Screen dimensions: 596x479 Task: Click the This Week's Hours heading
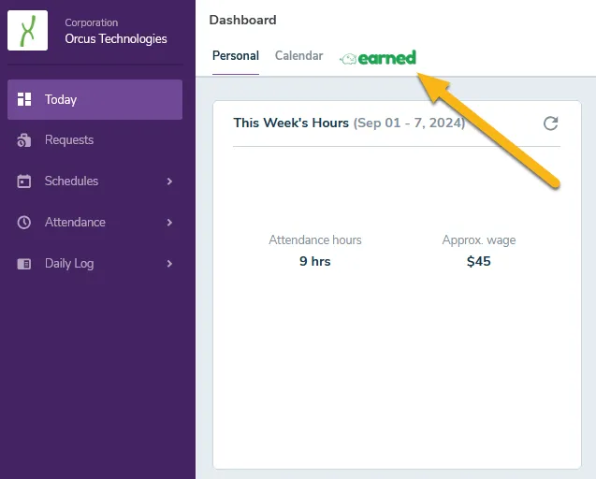(x=291, y=123)
